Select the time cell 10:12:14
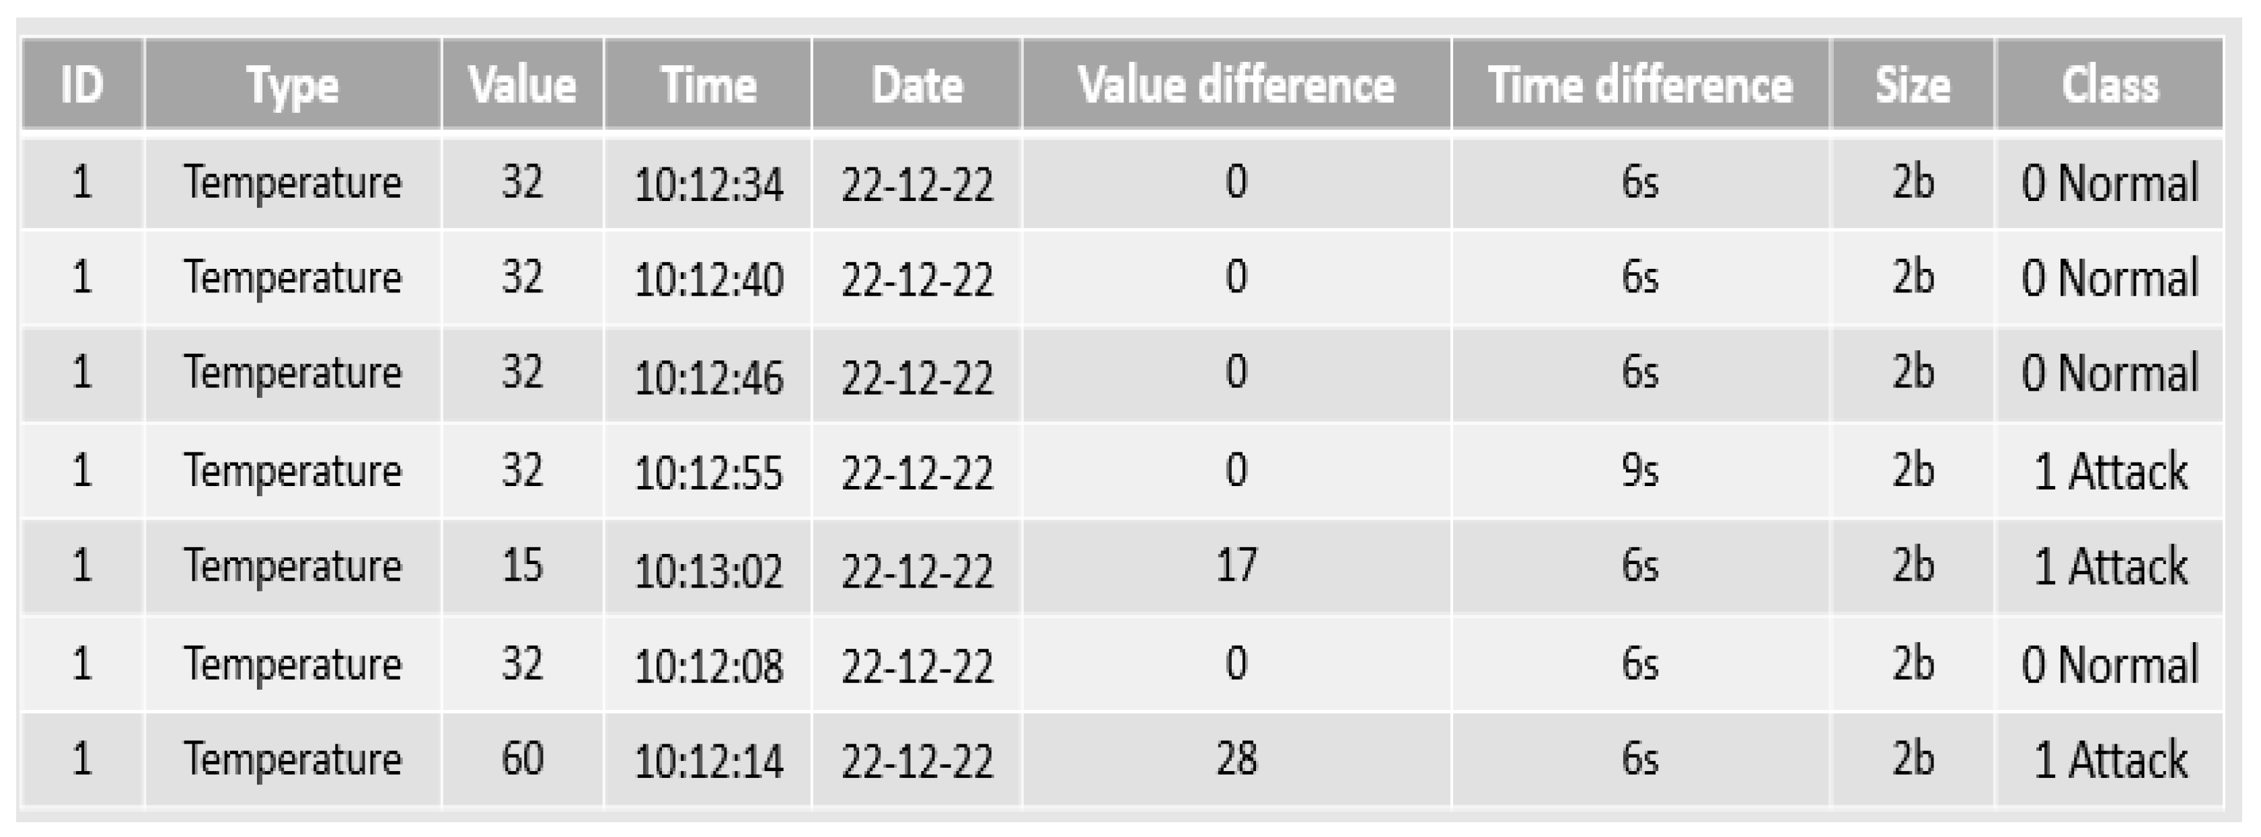Screen dimensions: 2261x837 (x=708, y=760)
